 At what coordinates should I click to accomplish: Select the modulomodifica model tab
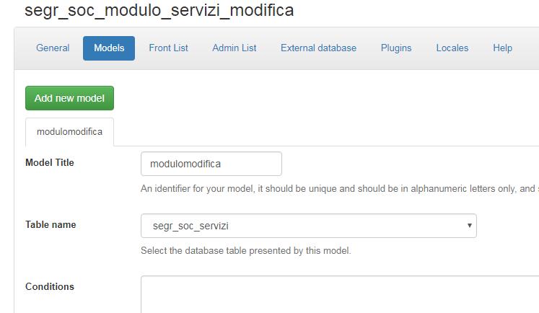pyautogui.click(x=69, y=132)
